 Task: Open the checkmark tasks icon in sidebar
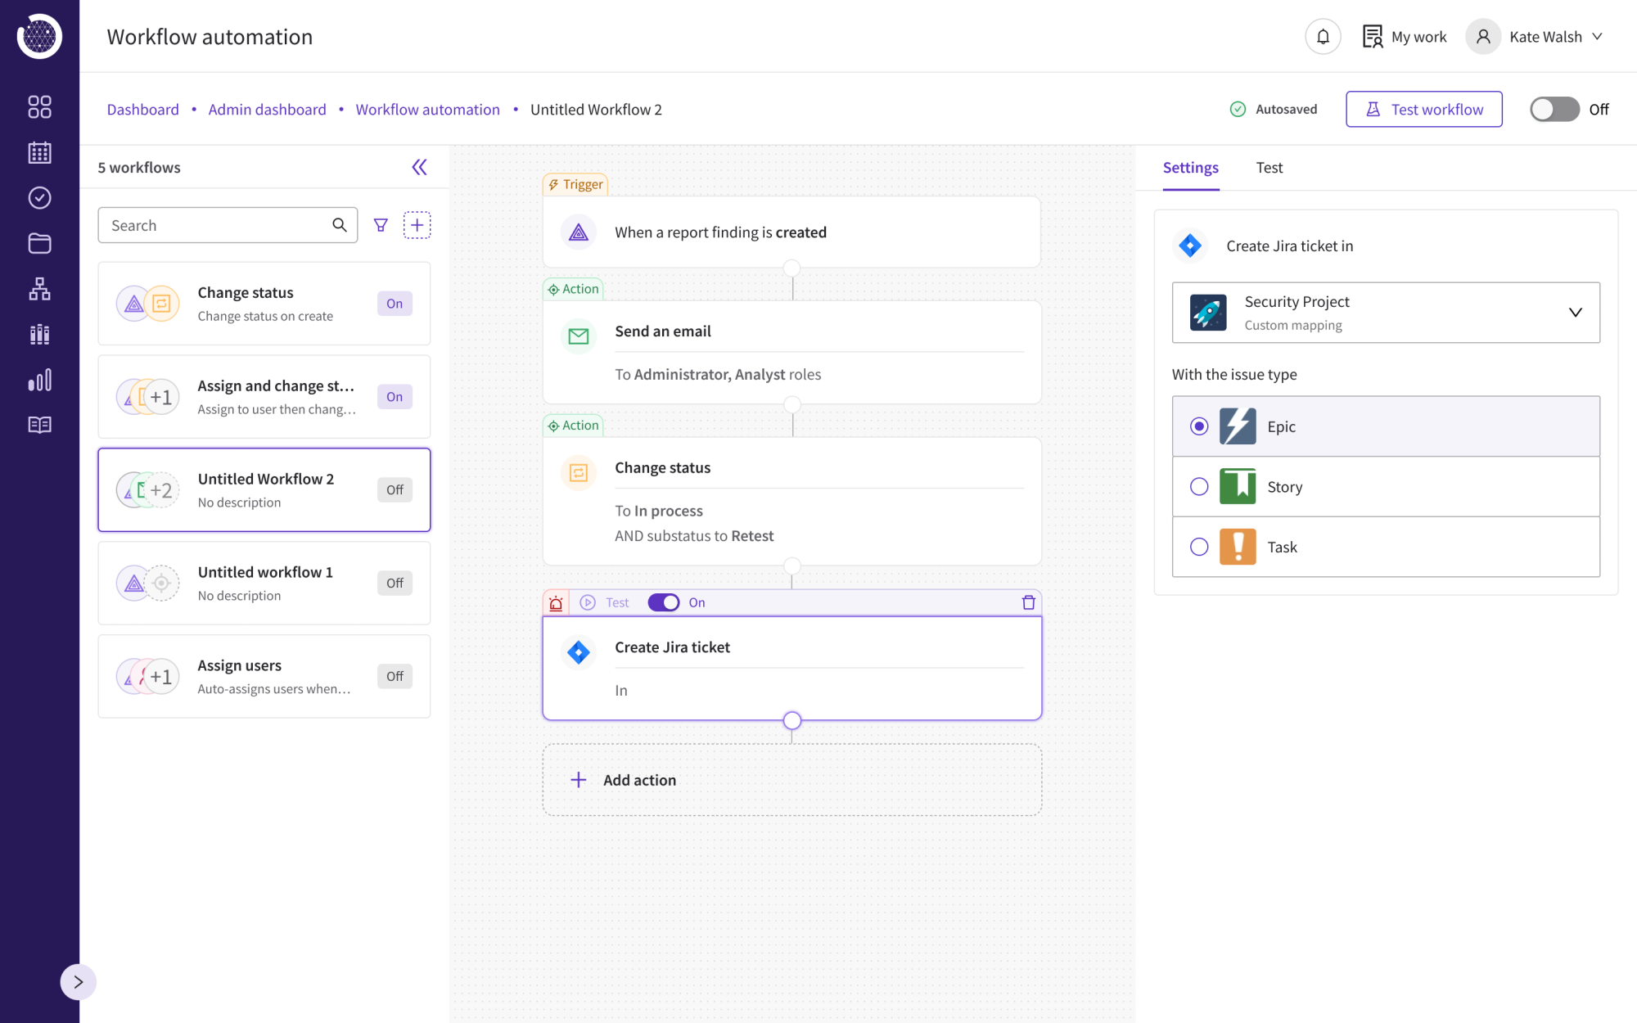tap(39, 197)
